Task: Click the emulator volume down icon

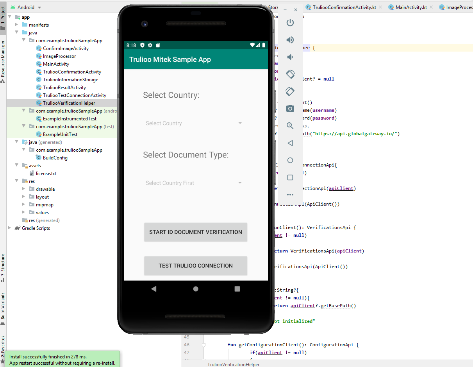Action: tap(290, 57)
